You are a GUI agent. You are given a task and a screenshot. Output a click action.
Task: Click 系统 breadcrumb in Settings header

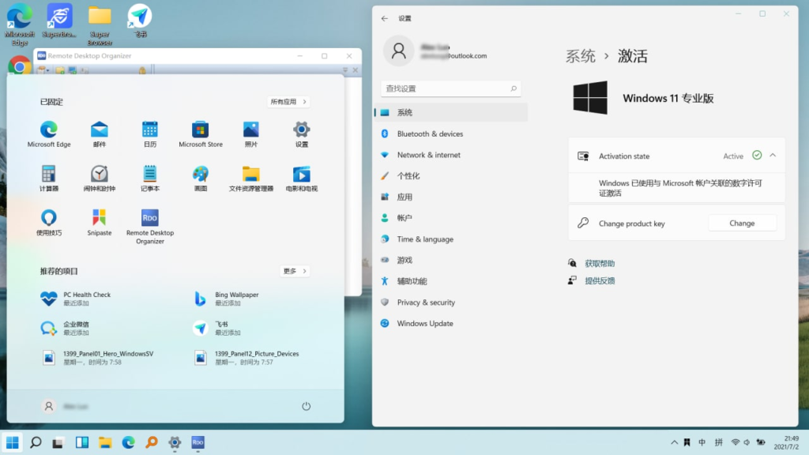pos(581,56)
